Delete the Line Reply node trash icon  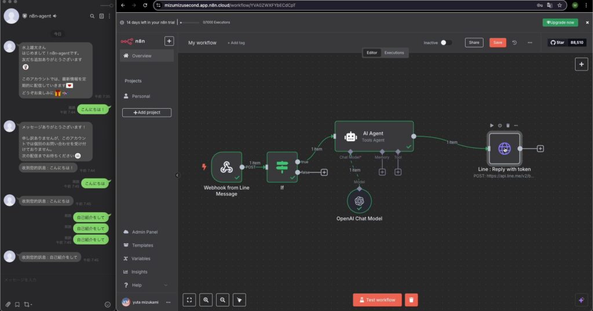(508, 125)
